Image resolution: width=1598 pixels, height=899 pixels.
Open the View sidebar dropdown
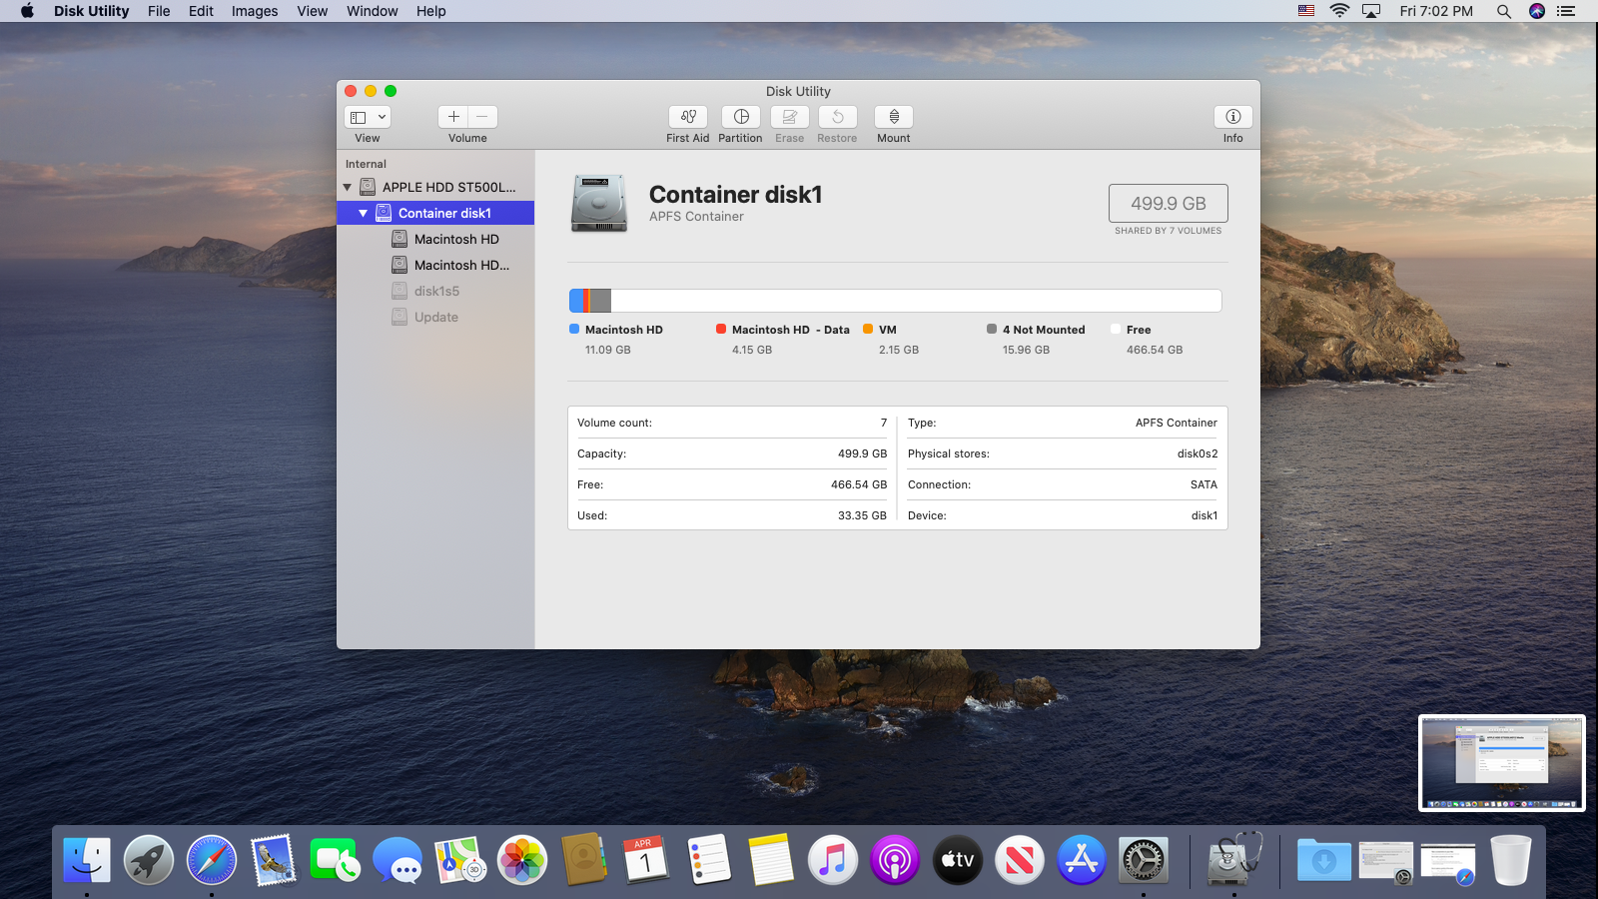tap(368, 117)
